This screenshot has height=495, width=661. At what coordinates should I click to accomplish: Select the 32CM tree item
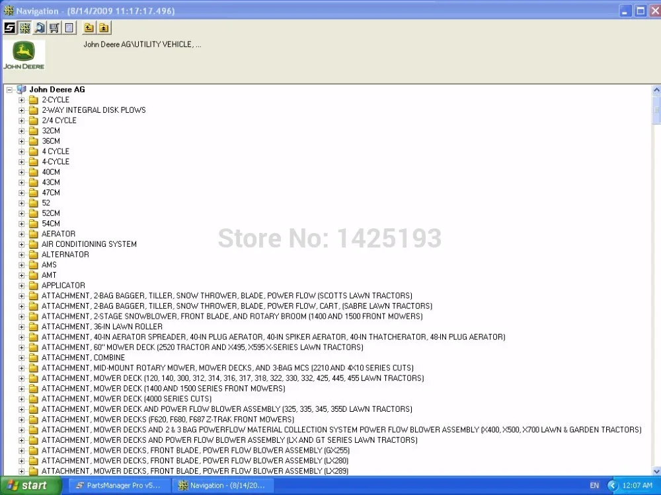pyautogui.click(x=51, y=131)
